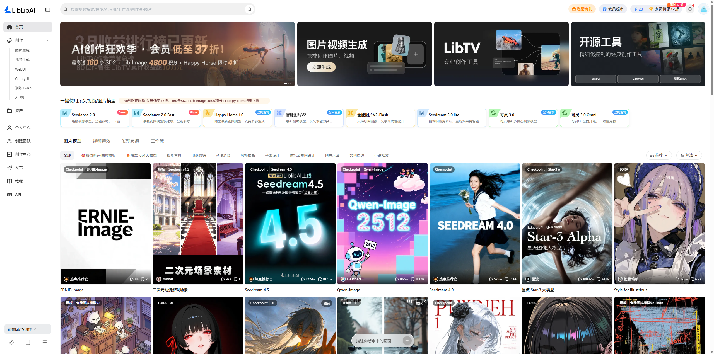
Task: Open the API icon entry
Action: pos(9,195)
